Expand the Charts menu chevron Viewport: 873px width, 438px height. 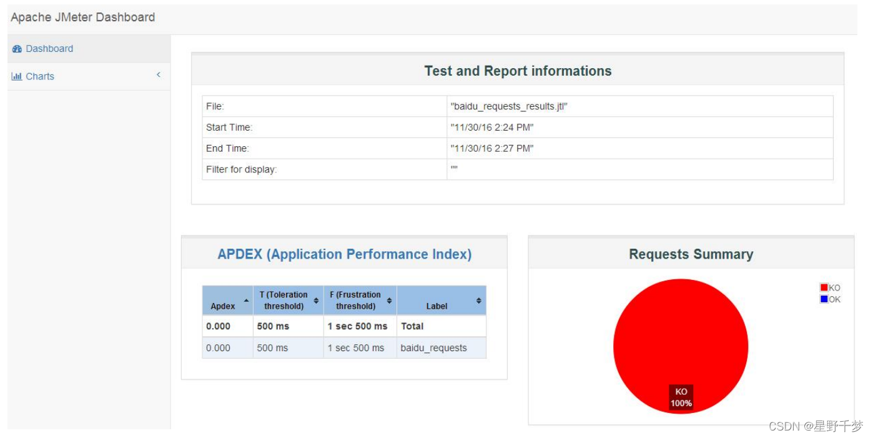point(159,75)
